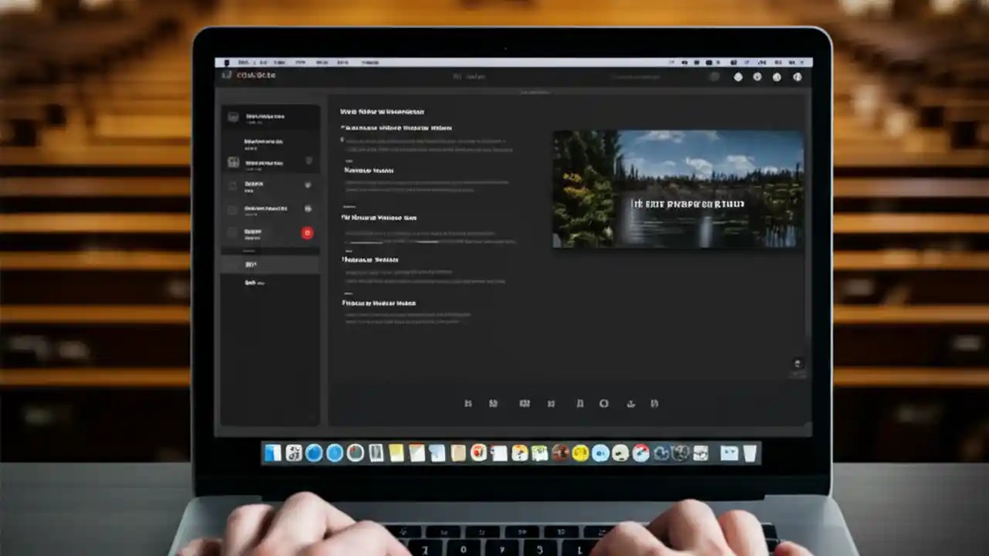Image resolution: width=989 pixels, height=556 pixels.
Task: Click the download arrow icon in the bottom toolbar
Action: click(x=630, y=403)
